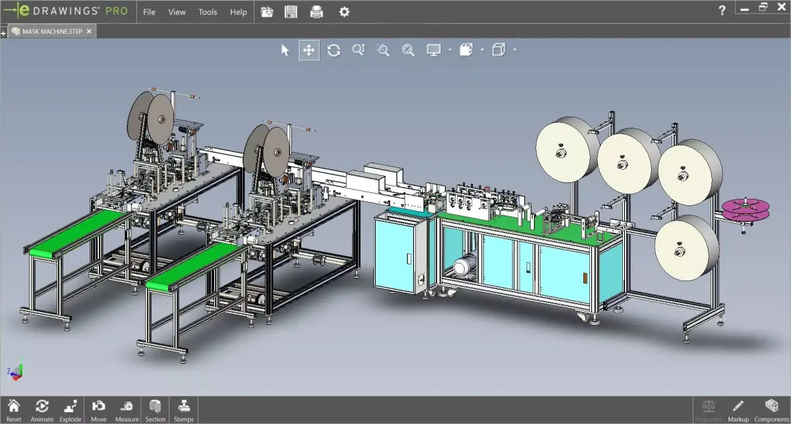Click the Open file folder icon
Viewport: 791px width, 424px height.
tap(266, 12)
